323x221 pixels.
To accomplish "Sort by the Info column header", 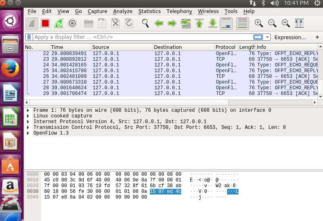I will [287, 47].
